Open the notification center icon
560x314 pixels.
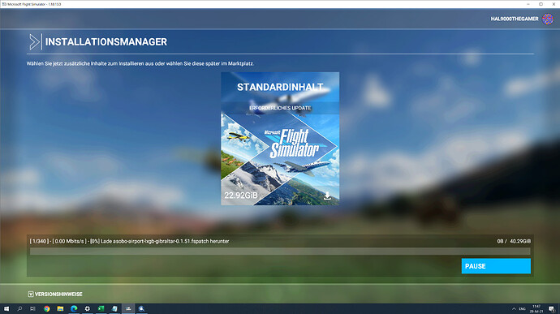(x=552, y=308)
